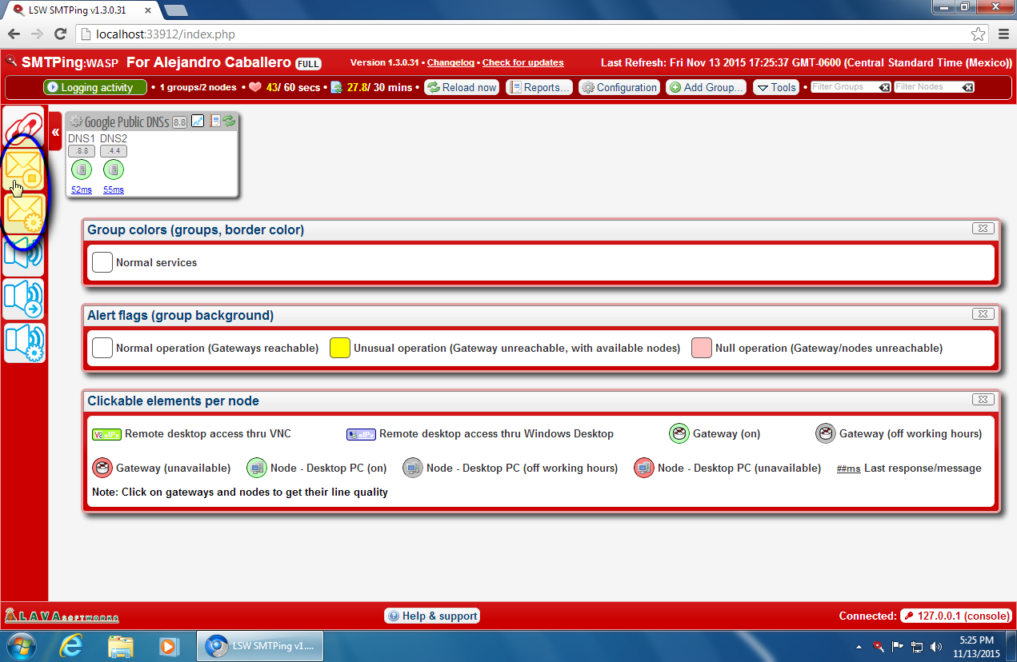The height and width of the screenshot is (662, 1017).
Task: Click the Add Group button
Action: click(x=706, y=87)
